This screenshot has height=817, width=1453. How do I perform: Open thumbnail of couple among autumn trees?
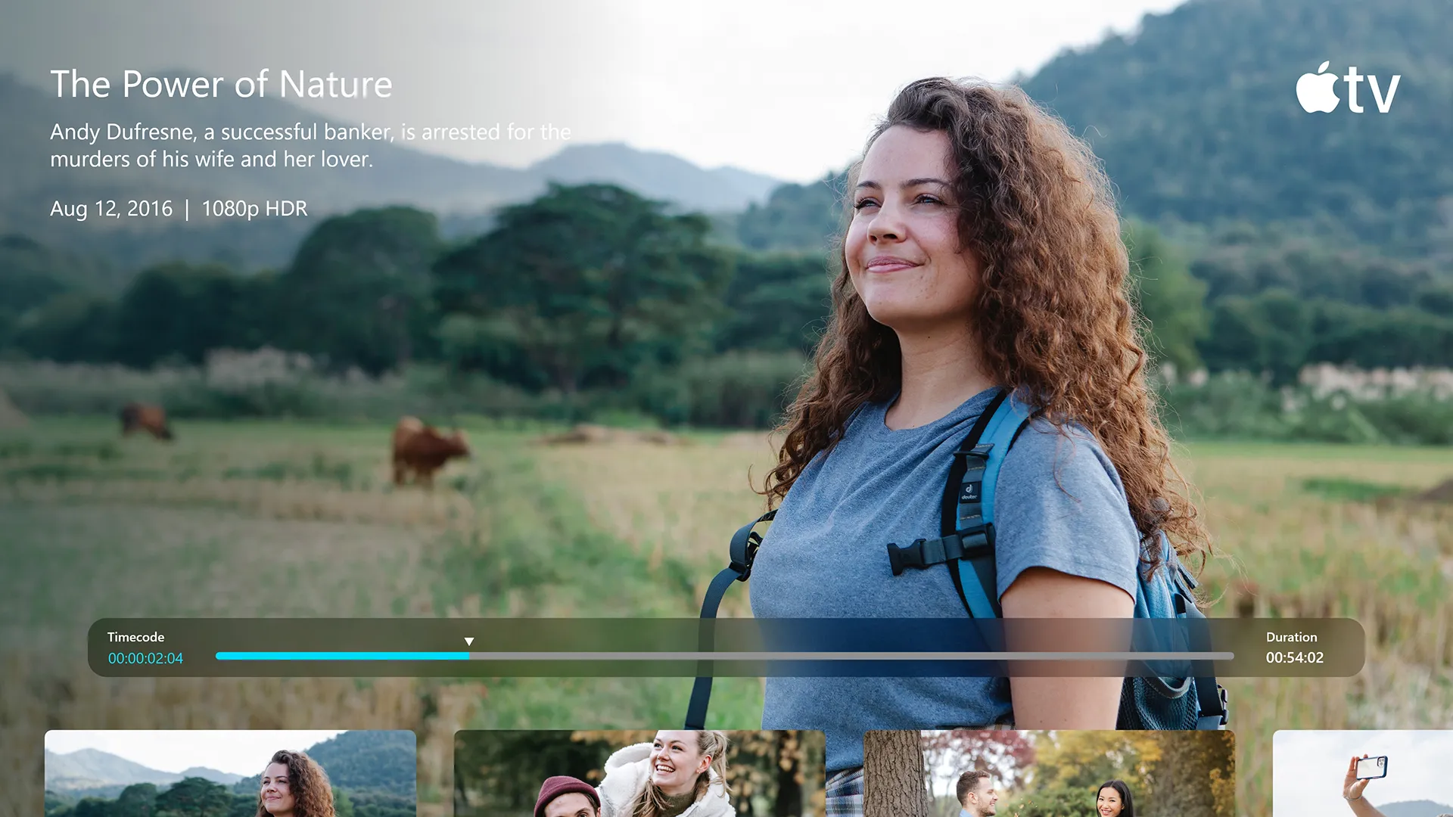coord(1049,773)
